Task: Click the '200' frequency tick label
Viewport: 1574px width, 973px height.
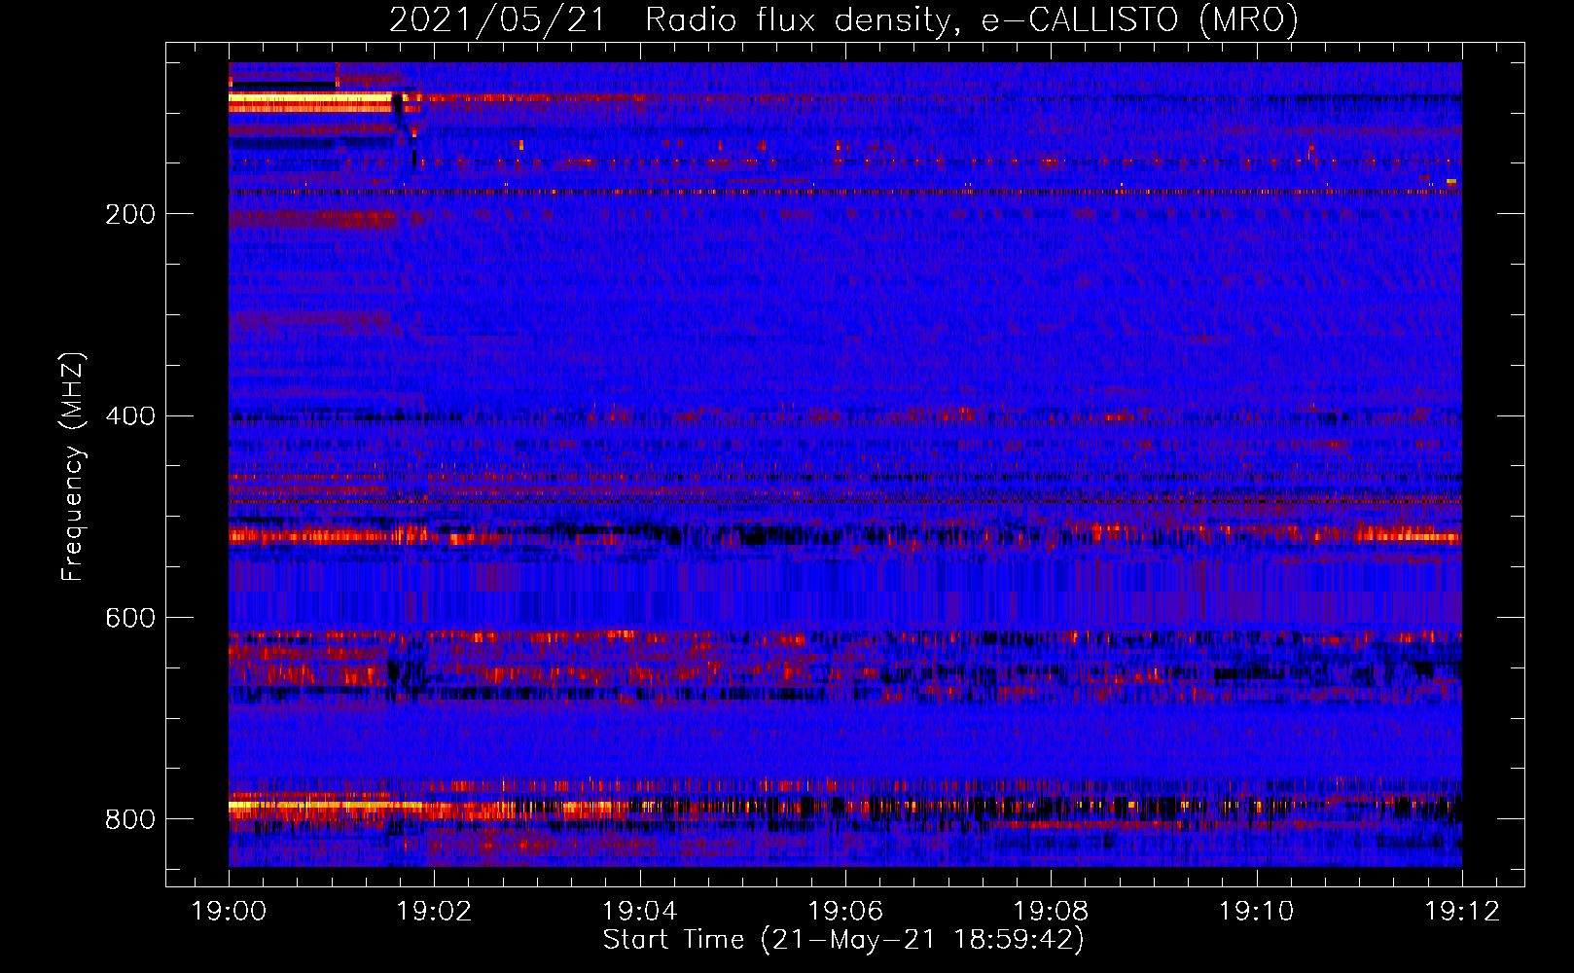Action: (130, 214)
